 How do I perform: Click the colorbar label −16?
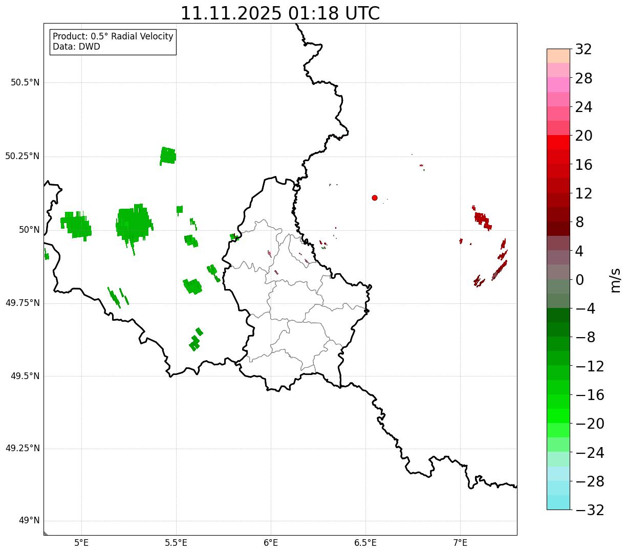click(x=590, y=395)
